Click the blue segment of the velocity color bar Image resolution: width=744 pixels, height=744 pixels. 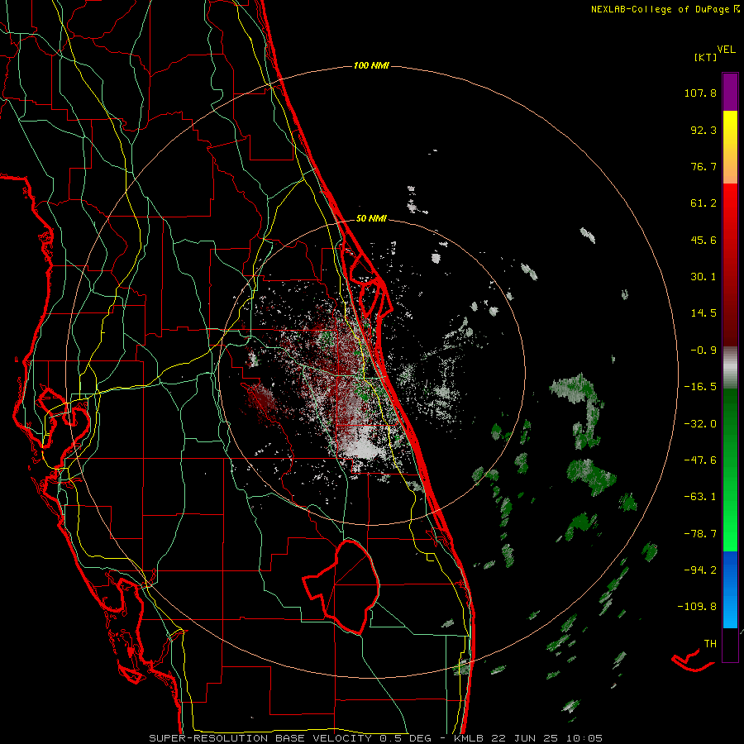(x=730, y=589)
